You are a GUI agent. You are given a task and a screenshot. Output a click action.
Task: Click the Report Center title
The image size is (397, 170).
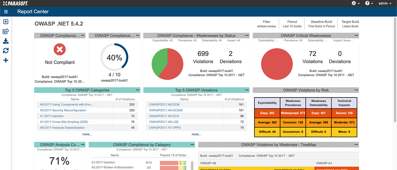(x=33, y=12)
